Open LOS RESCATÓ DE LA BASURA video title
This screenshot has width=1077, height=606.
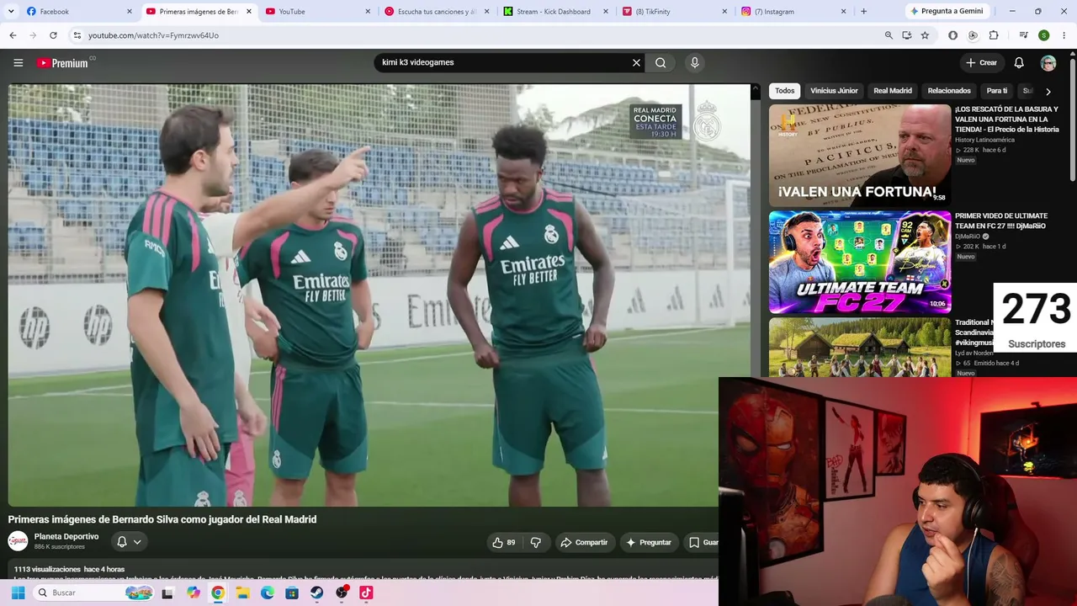click(x=1007, y=119)
